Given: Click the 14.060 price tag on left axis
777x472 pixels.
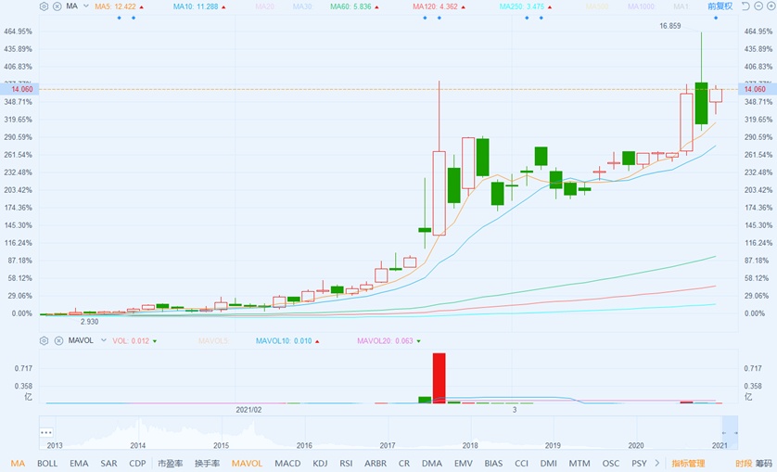Looking at the screenshot, I should tap(19, 89).
